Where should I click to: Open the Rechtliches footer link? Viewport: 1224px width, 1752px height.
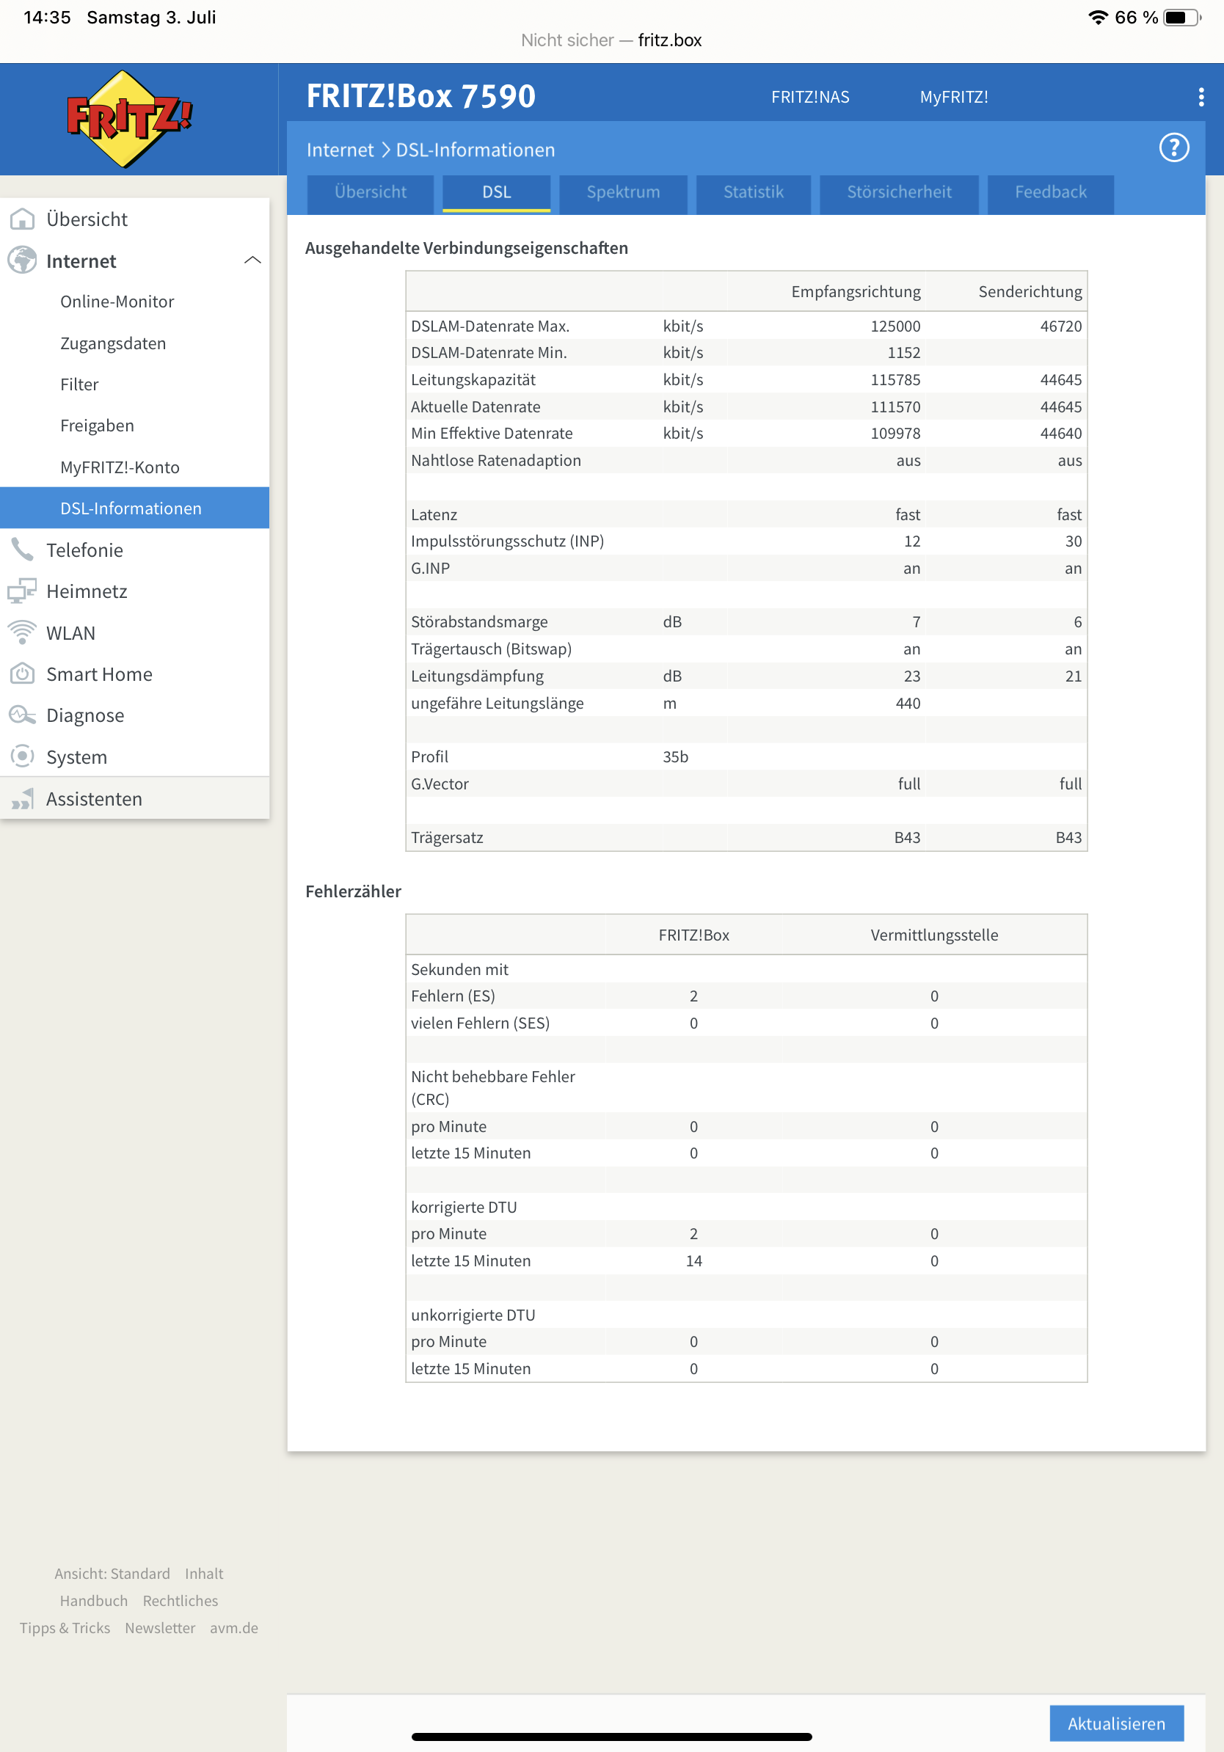[180, 1601]
